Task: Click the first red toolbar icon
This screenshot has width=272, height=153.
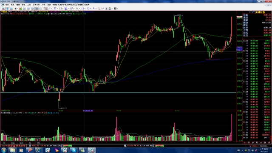Action: (x=3, y=8)
